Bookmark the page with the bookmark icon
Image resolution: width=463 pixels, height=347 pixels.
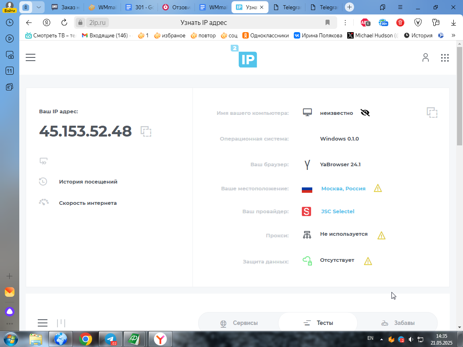pyautogui.click(x=327, y=23)
